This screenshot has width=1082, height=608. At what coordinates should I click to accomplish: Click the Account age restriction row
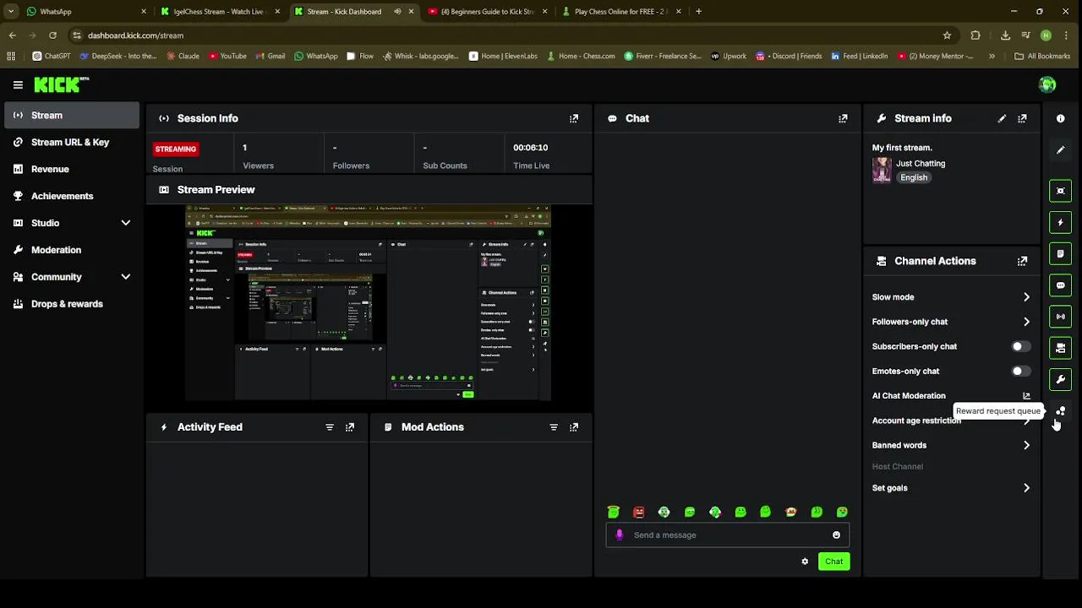pos(951,421)
